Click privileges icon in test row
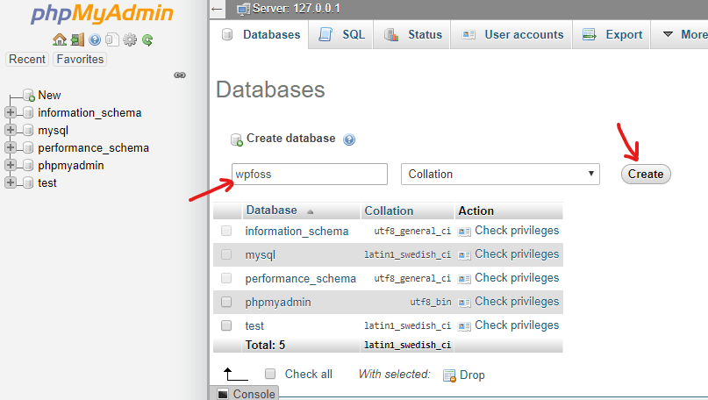This screenshot has width=708, height=400. [464, 326]
